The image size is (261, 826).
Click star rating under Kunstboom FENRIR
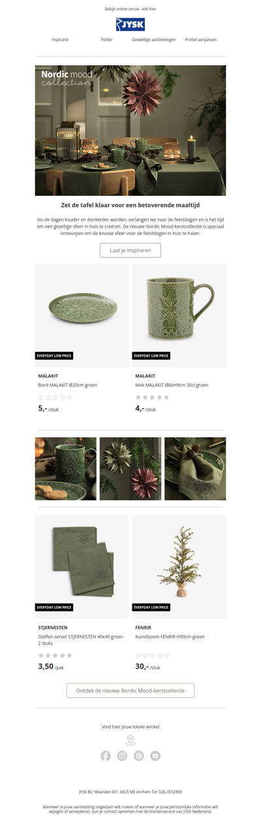[x=152, y=656]
